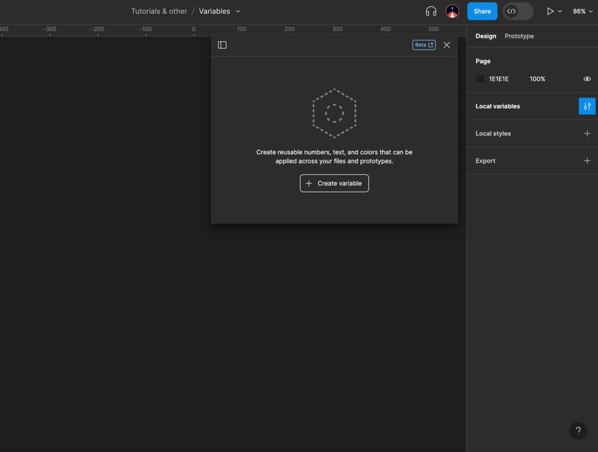Viewport: 598px width, 452px height.
Task: Select the Design tab
Action: pyautogui.click(x=485, y=36)
